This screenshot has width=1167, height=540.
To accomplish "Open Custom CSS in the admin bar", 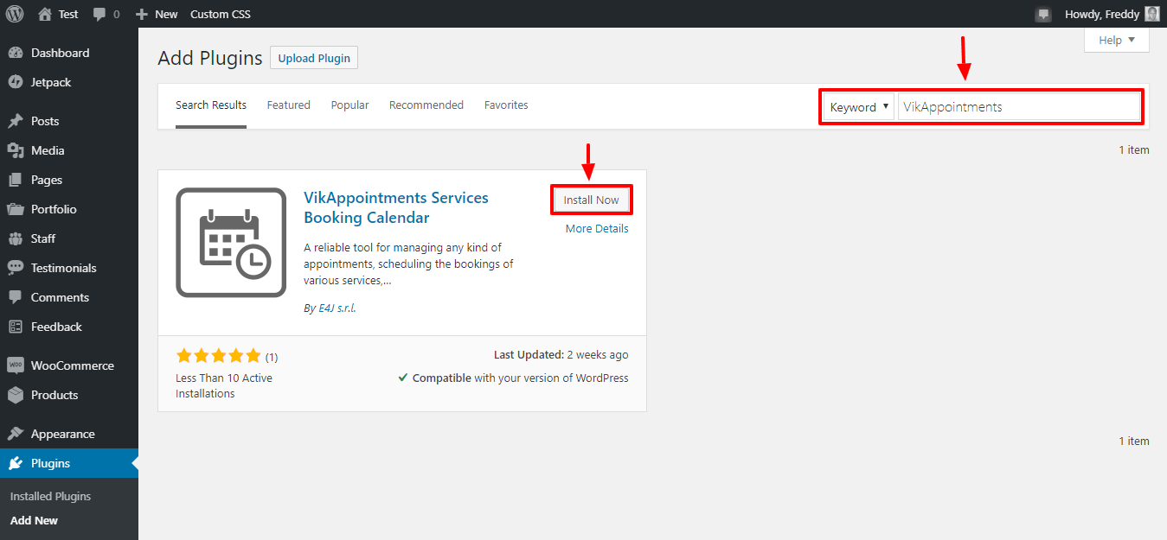I will [221, 14].
